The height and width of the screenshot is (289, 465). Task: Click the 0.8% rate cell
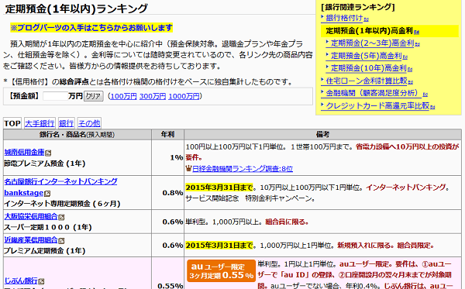[168, 193]
